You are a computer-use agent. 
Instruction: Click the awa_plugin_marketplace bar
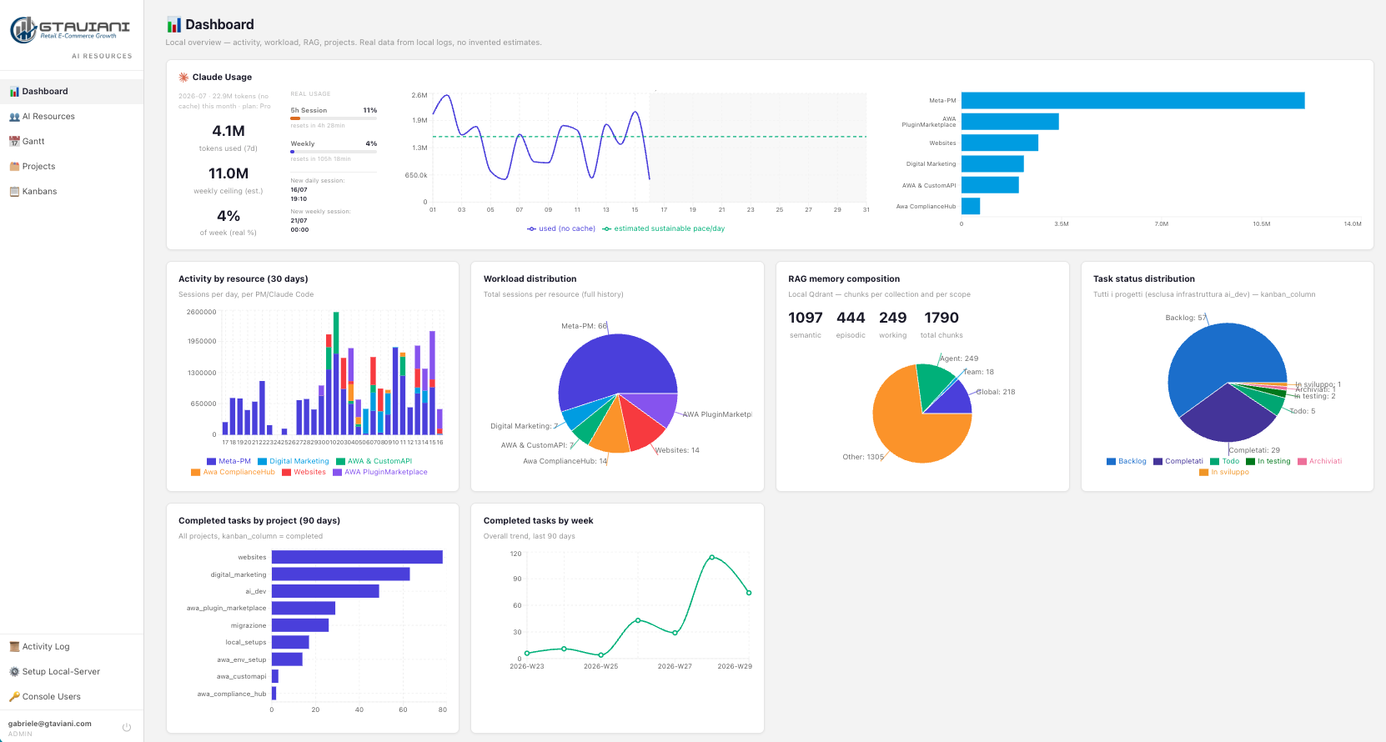[x=304, y=609]
